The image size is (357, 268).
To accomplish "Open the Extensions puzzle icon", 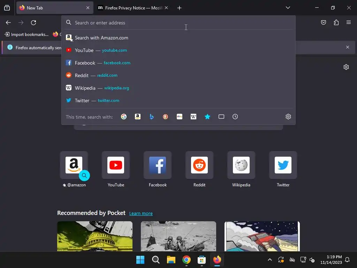I will click(336, 22).
